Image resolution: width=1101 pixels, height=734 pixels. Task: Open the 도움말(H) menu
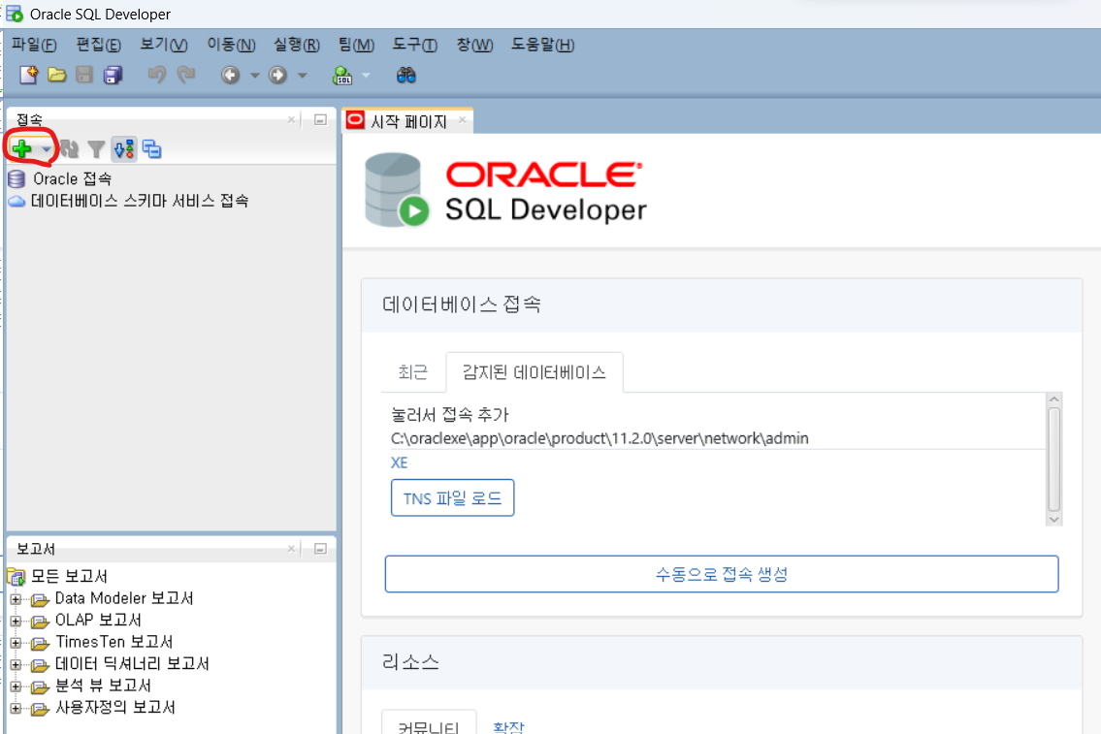click(543, 45)
